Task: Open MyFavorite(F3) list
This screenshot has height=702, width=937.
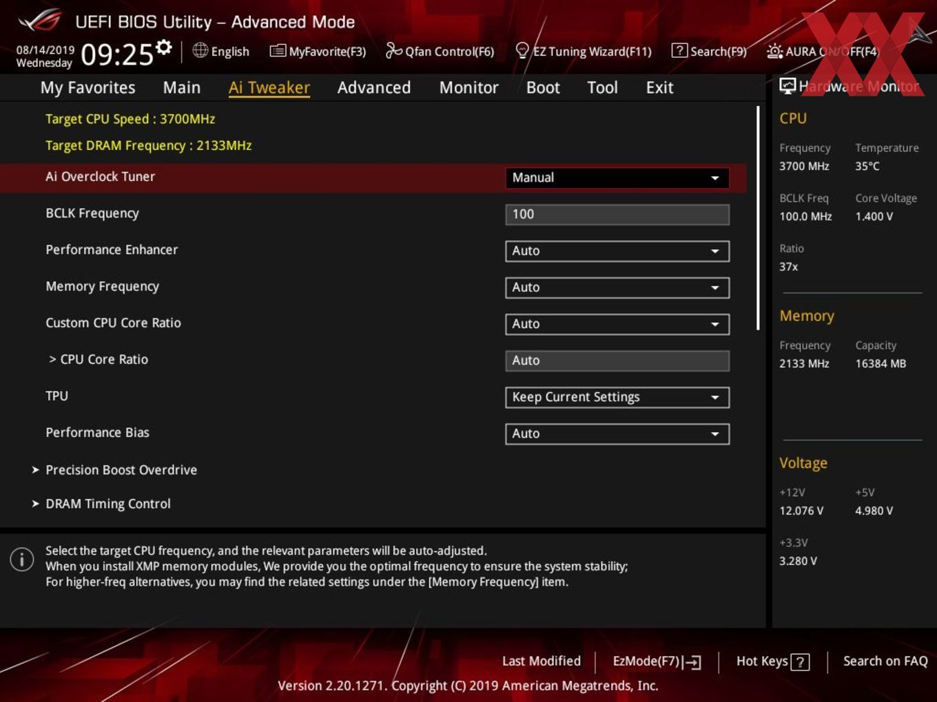Action: (327, 52)
